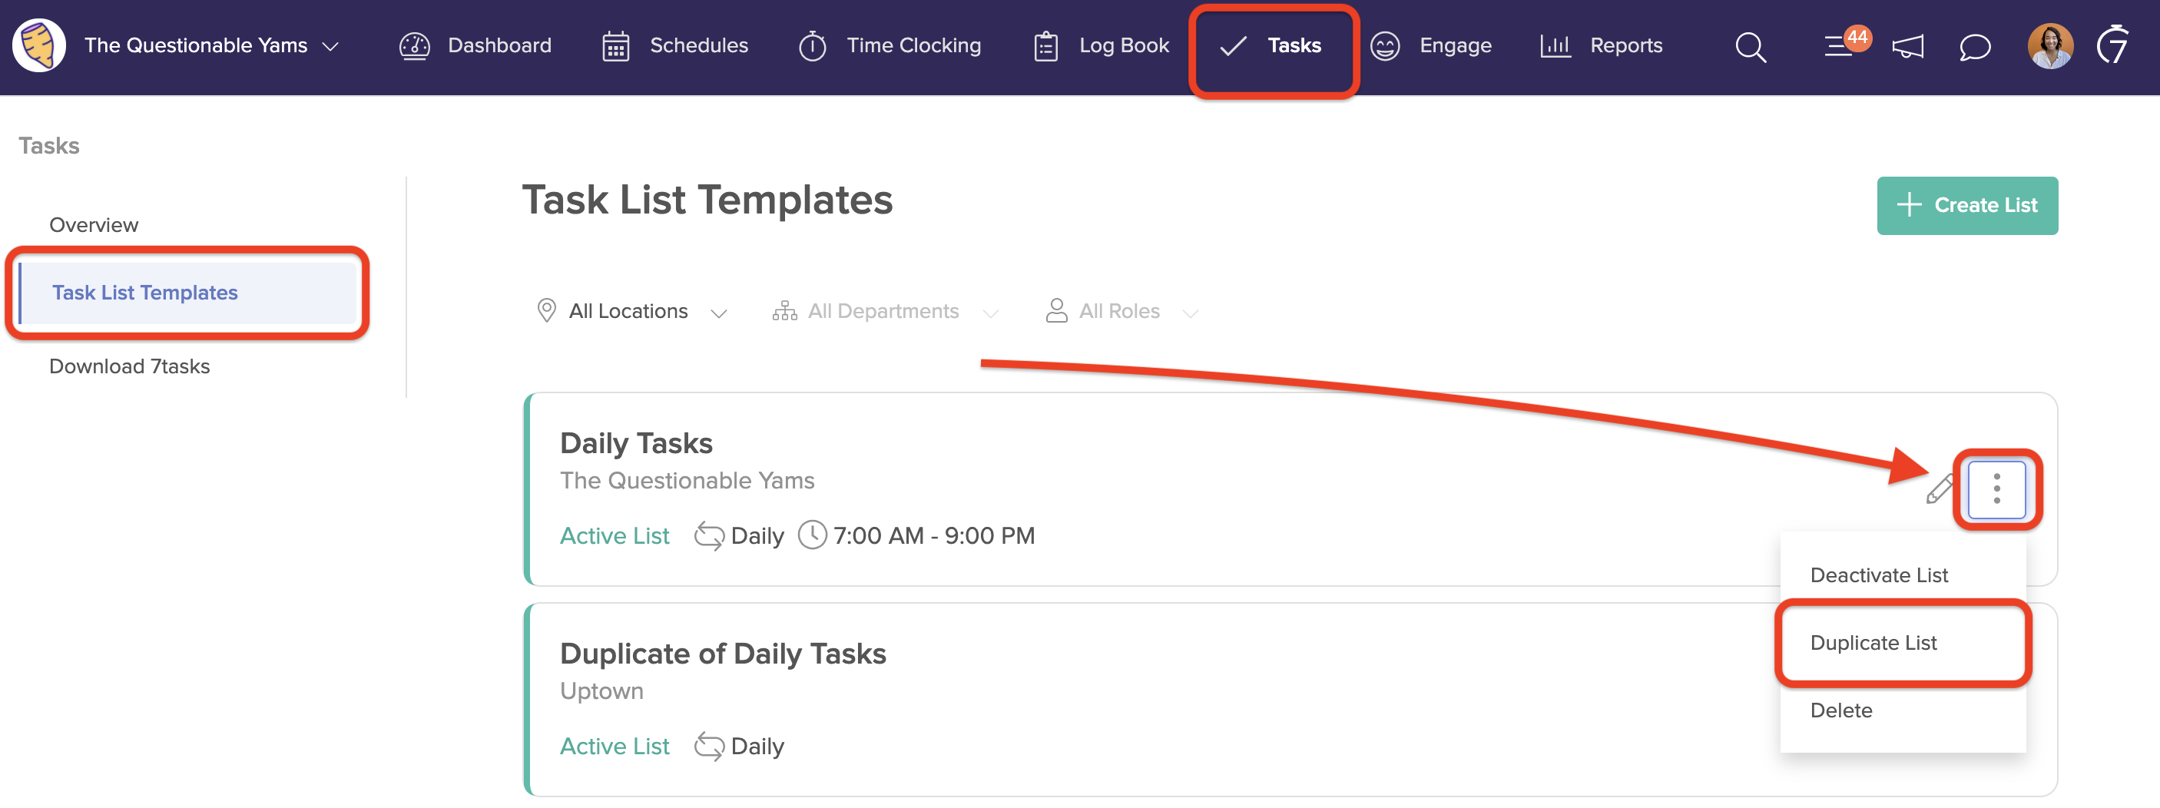The height and width of the screenshot is (808, 2160).
Task: Toggle the three-dot menu for Daily Tasks
Action: [x=1996, y=489]
